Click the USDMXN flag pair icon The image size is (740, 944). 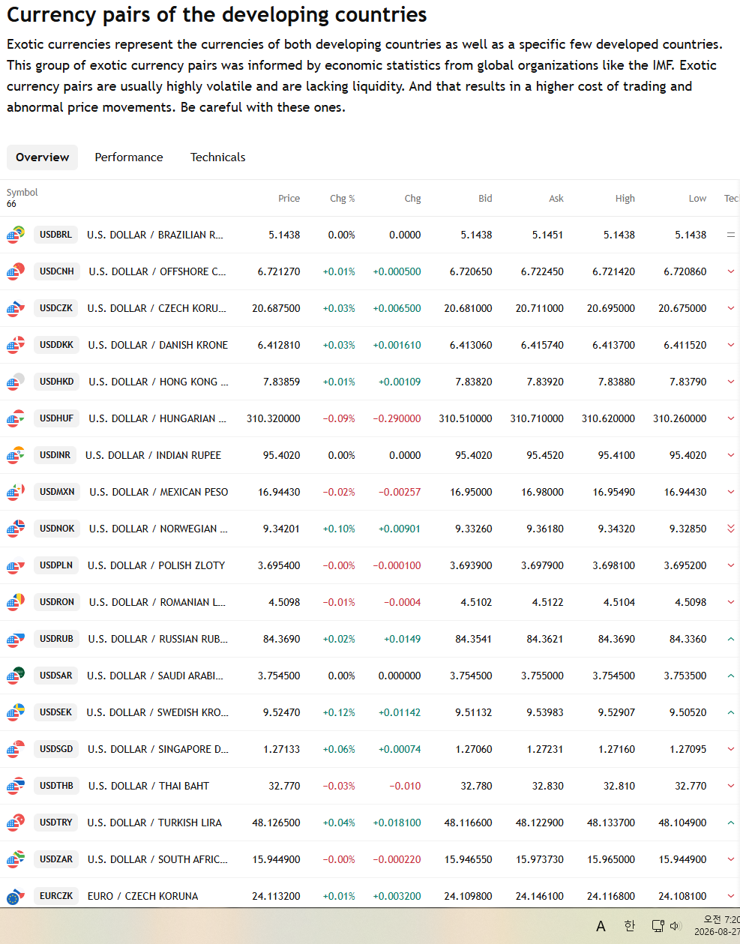[16, 492]
